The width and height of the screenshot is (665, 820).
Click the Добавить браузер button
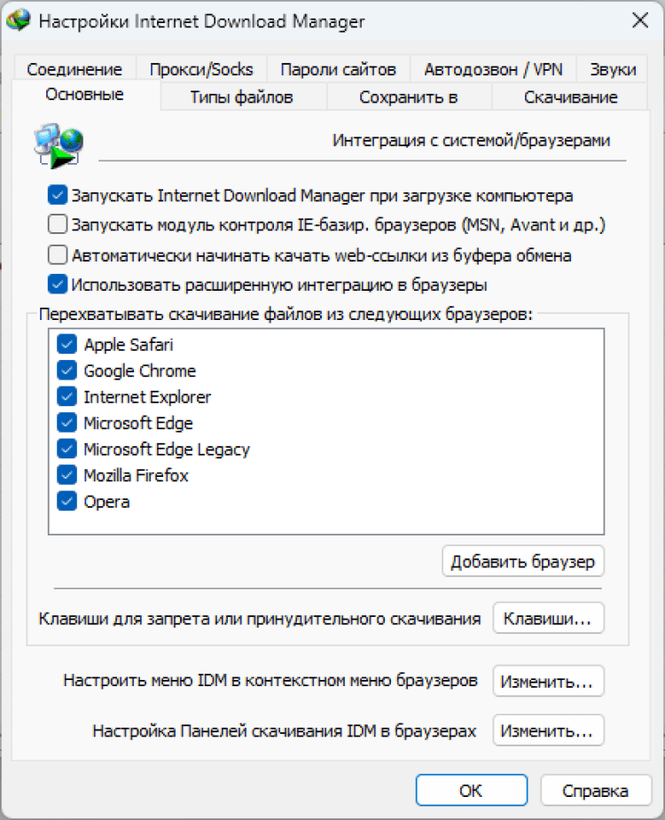click(x=523, y=561)
